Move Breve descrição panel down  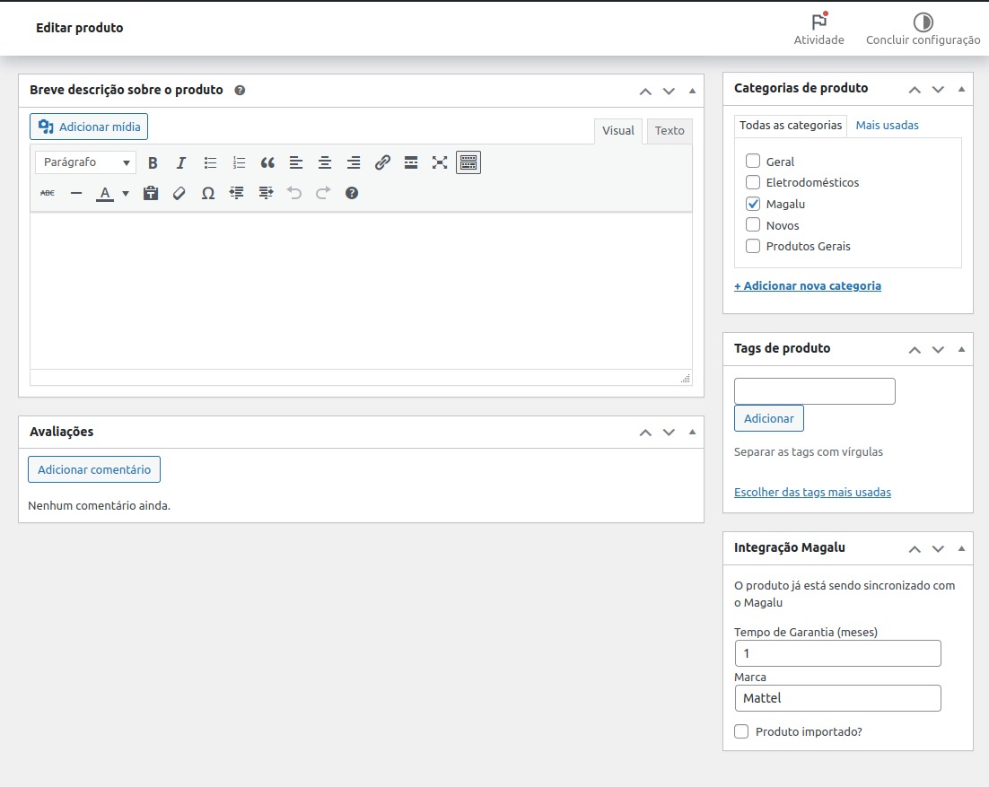pos(669,92)
